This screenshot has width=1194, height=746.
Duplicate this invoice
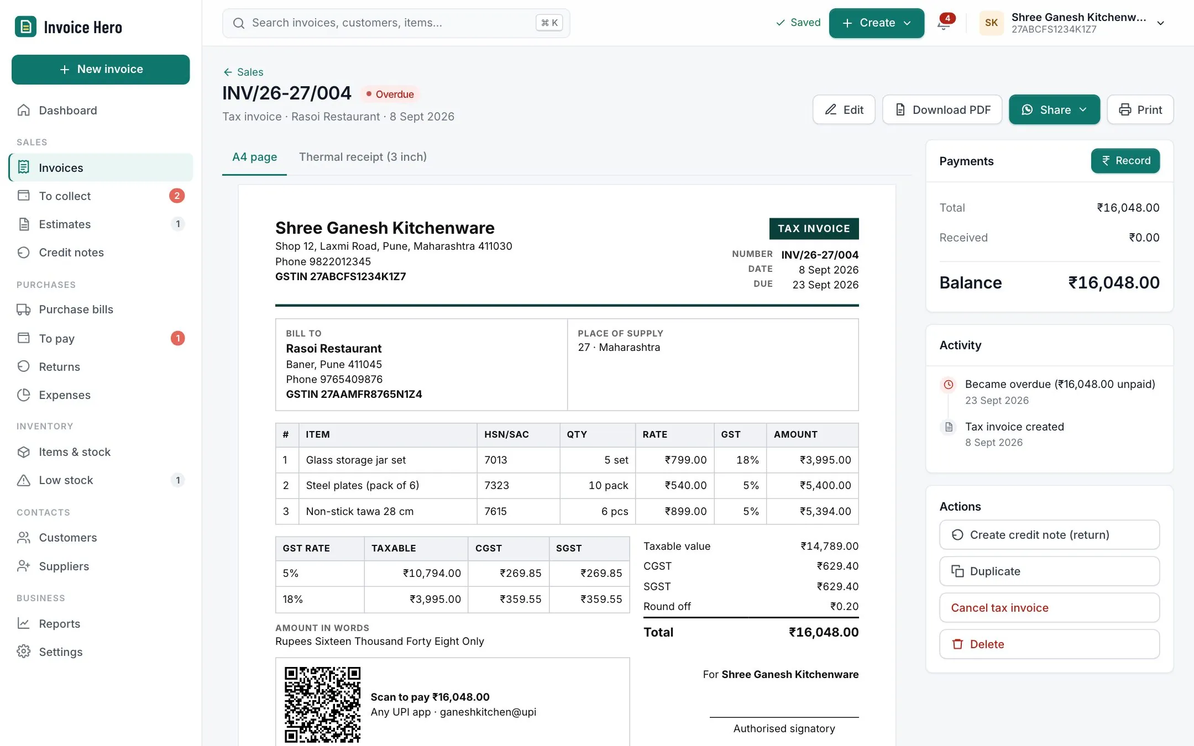1049,571
